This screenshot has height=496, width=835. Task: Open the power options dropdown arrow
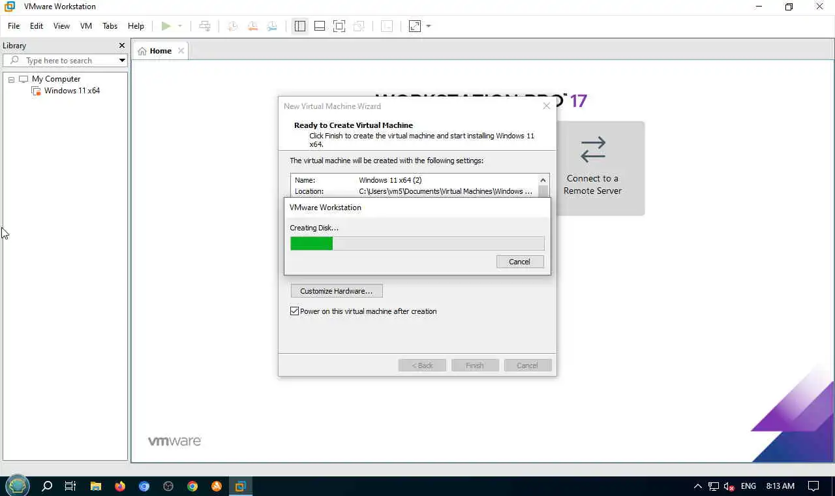tap(180, 26)
